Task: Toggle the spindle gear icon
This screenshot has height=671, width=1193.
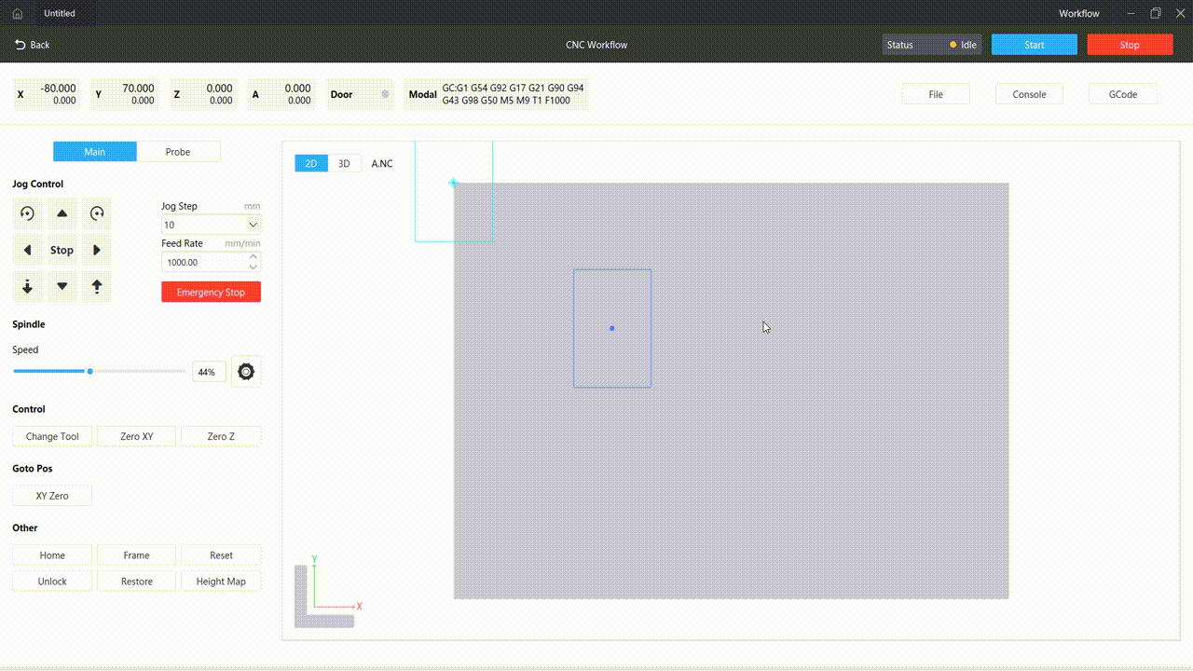Action: 246,371
